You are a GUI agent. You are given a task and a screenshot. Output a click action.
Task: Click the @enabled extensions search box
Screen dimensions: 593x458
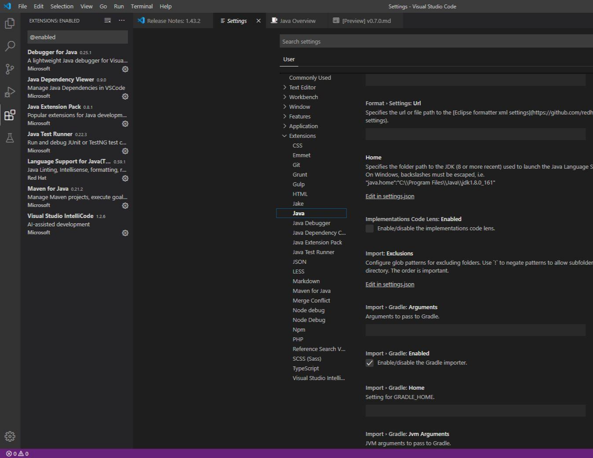pyautogui.click(x=77, y=37)
